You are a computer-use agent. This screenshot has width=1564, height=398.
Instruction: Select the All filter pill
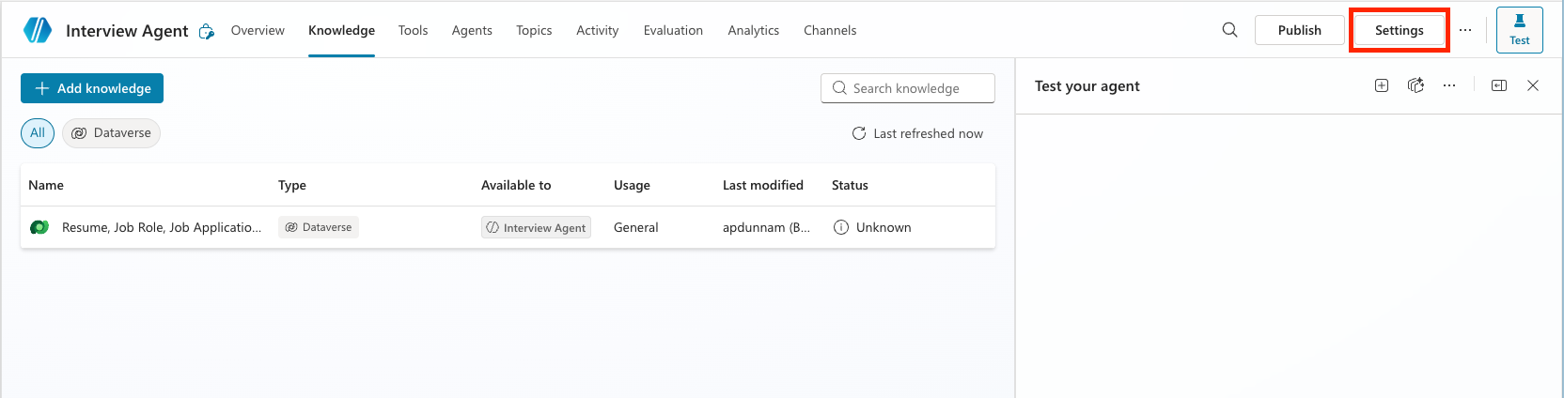38,133
